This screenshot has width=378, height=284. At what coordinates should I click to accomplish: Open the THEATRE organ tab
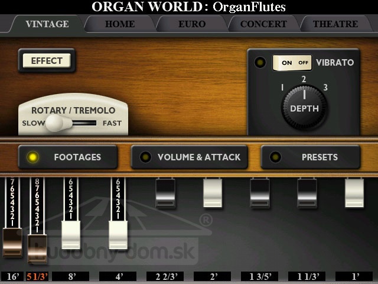(335, 24)
